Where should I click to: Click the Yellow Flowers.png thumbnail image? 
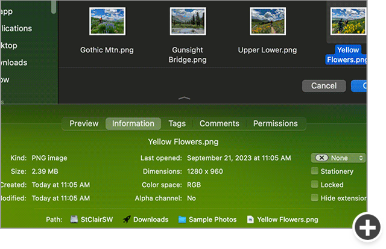(x=349, y=21)
